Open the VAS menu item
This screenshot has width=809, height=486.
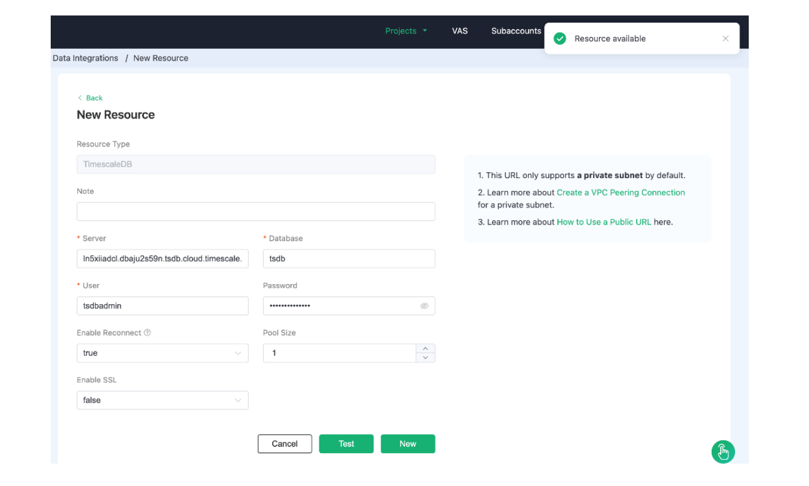(459, 31)
